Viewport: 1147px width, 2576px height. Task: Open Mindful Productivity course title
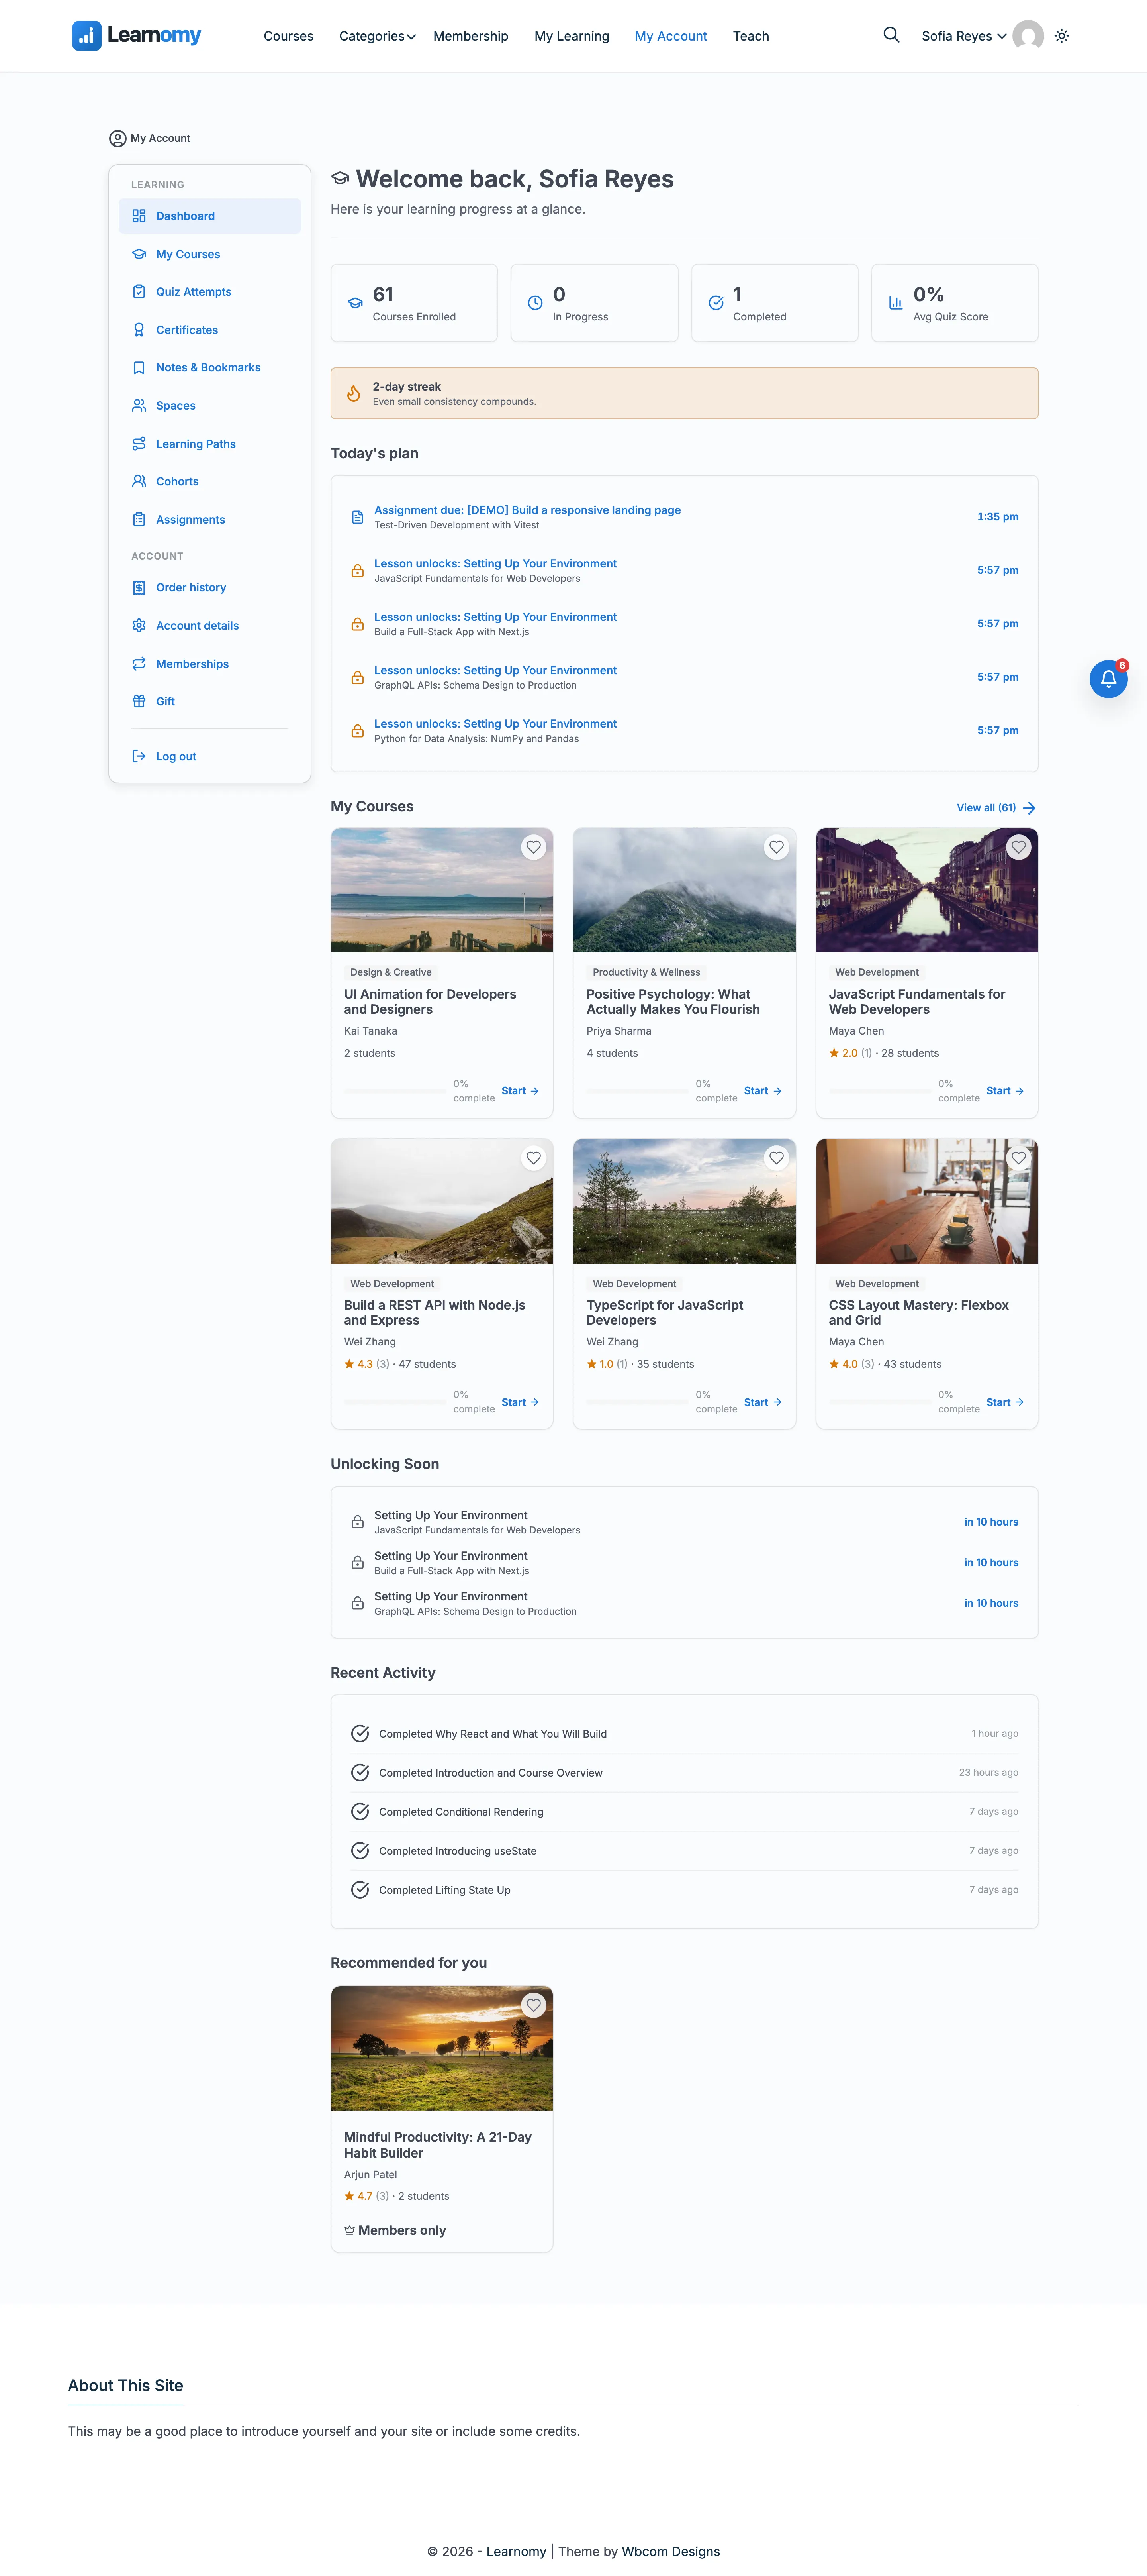(x=438, y=2145)
